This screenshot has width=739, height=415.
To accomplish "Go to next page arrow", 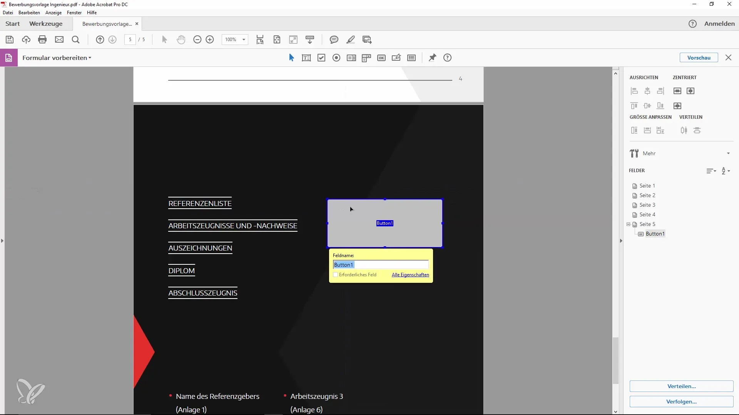I will (112, 40).
